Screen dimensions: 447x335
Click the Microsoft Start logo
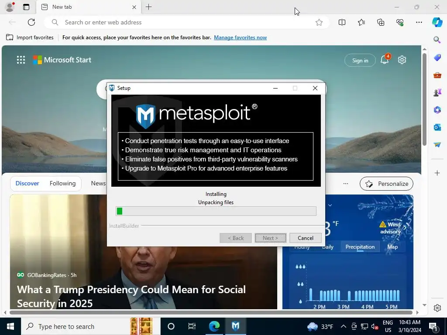point(62,60)
